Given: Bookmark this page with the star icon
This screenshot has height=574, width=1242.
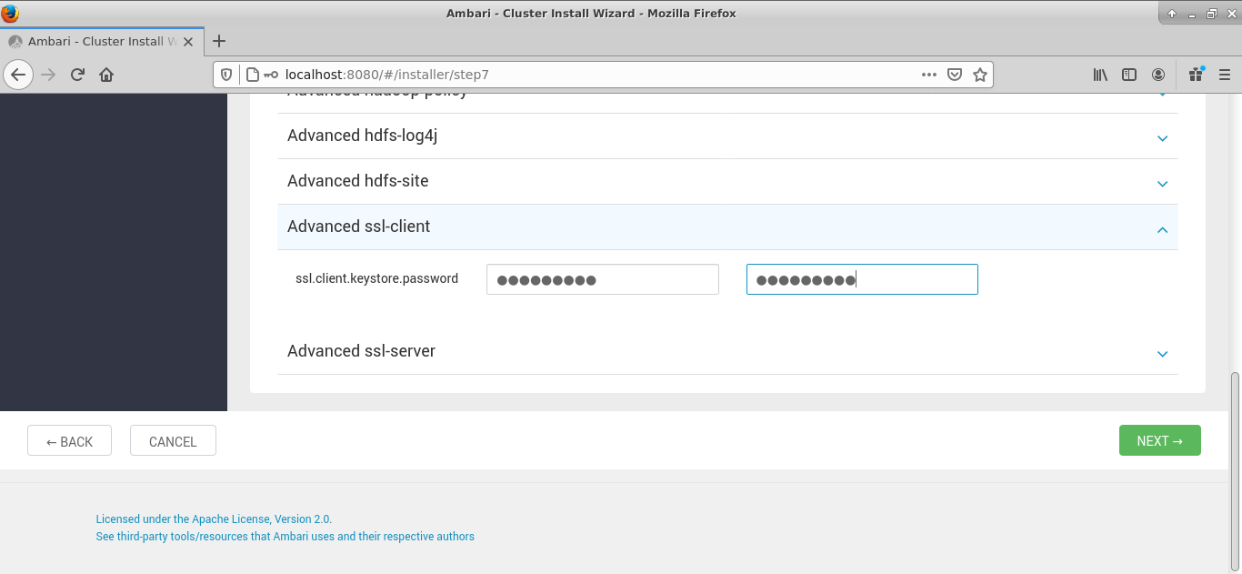Looking at the screenshot, I should pyautogui.click(x=979, y=75).
